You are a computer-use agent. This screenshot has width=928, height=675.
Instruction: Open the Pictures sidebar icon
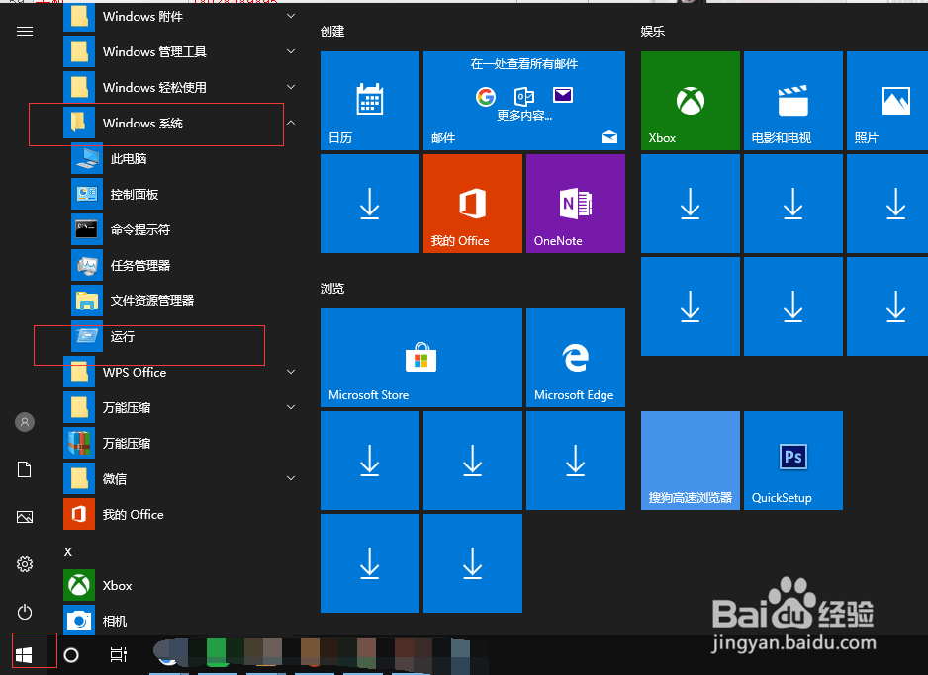coord(25,517)
